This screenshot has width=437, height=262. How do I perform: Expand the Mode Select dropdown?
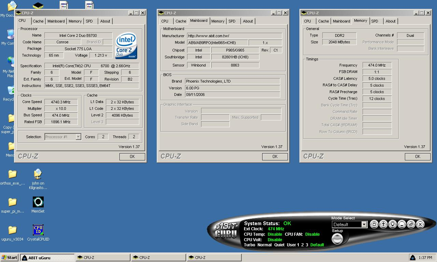(364, 224)
